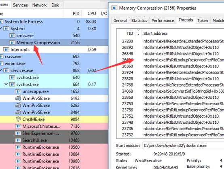Select thread 27200 in list
This screenshot has width=224, height=169.
(170, 41)
